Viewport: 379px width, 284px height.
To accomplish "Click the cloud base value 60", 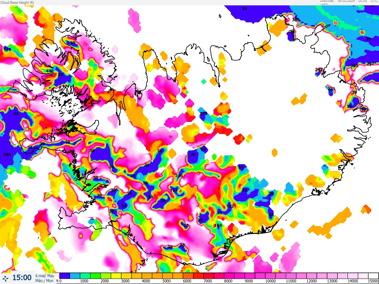I will click(x=204, y=149).
